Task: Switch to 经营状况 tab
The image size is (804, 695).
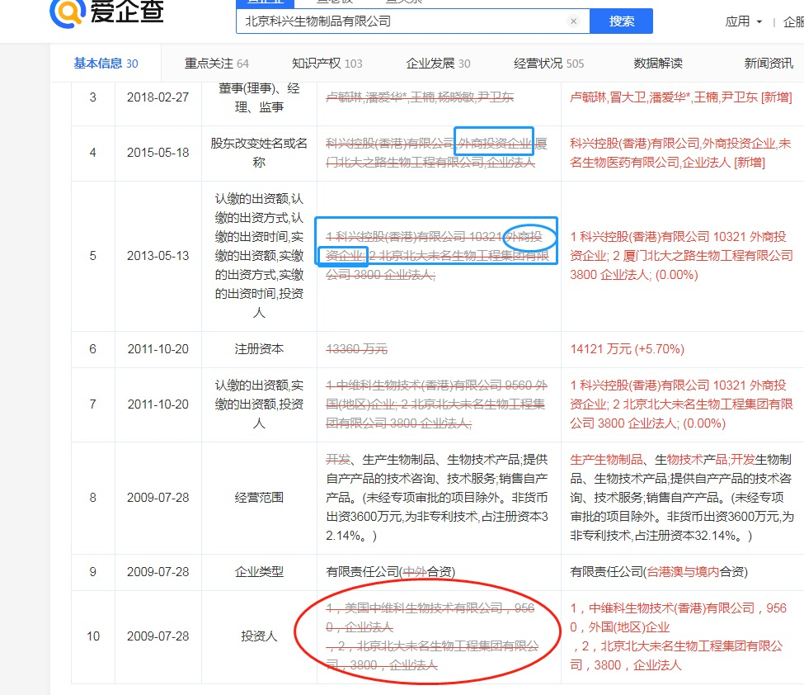Action: [x=548, y=63]
